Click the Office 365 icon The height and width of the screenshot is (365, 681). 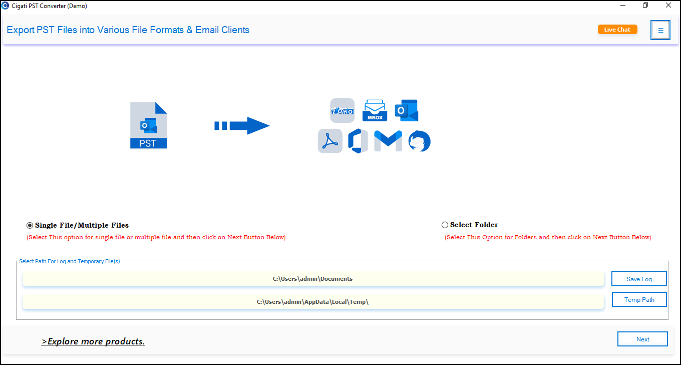(358, 141)
